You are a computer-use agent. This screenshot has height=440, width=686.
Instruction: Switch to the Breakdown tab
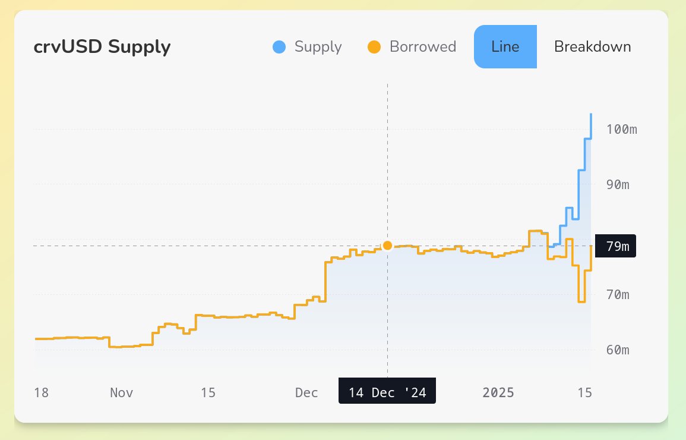592,47
